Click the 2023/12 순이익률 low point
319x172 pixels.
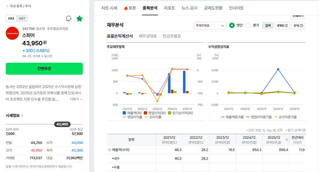pyautogui.click(x=157, y=101)
